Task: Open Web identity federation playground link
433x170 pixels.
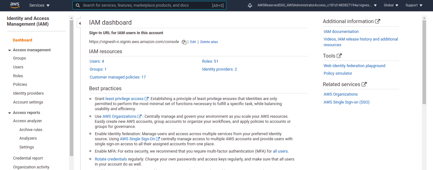Action: pos(354,66)
